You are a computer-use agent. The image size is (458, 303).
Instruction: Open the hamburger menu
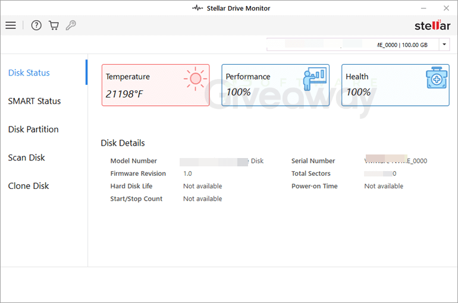point(11,25)
